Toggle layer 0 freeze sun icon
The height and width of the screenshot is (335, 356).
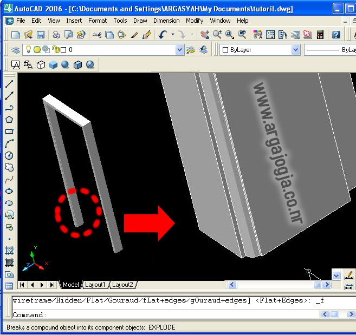click(x=37, y=49)
